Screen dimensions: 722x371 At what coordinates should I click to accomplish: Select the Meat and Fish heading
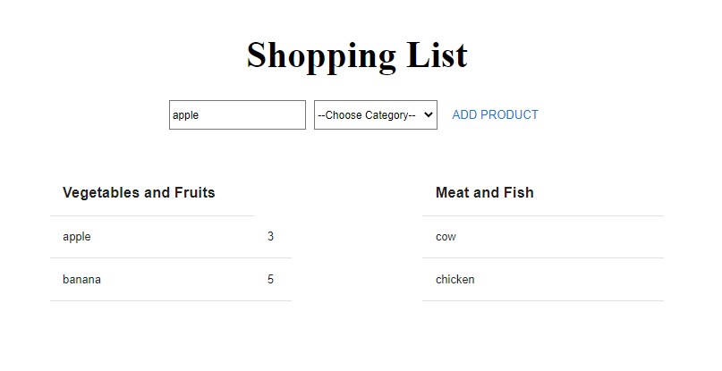click(484, 192)
